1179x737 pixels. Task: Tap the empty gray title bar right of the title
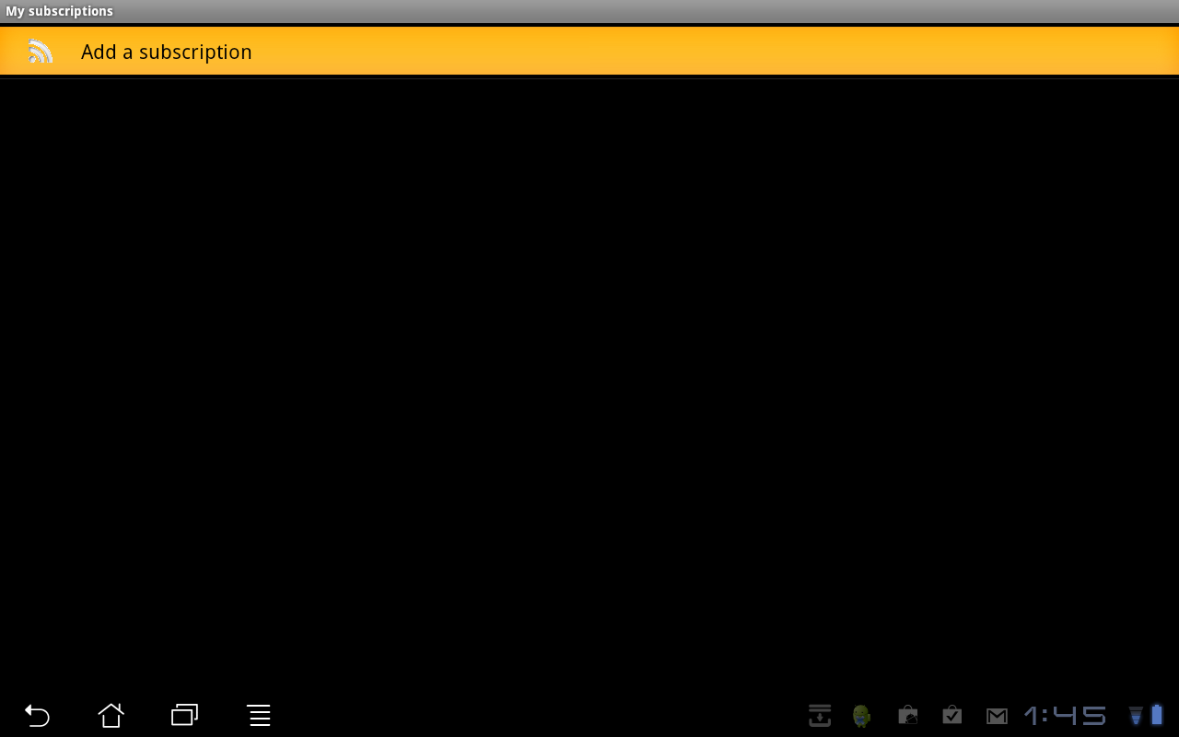tap(645, 11)
